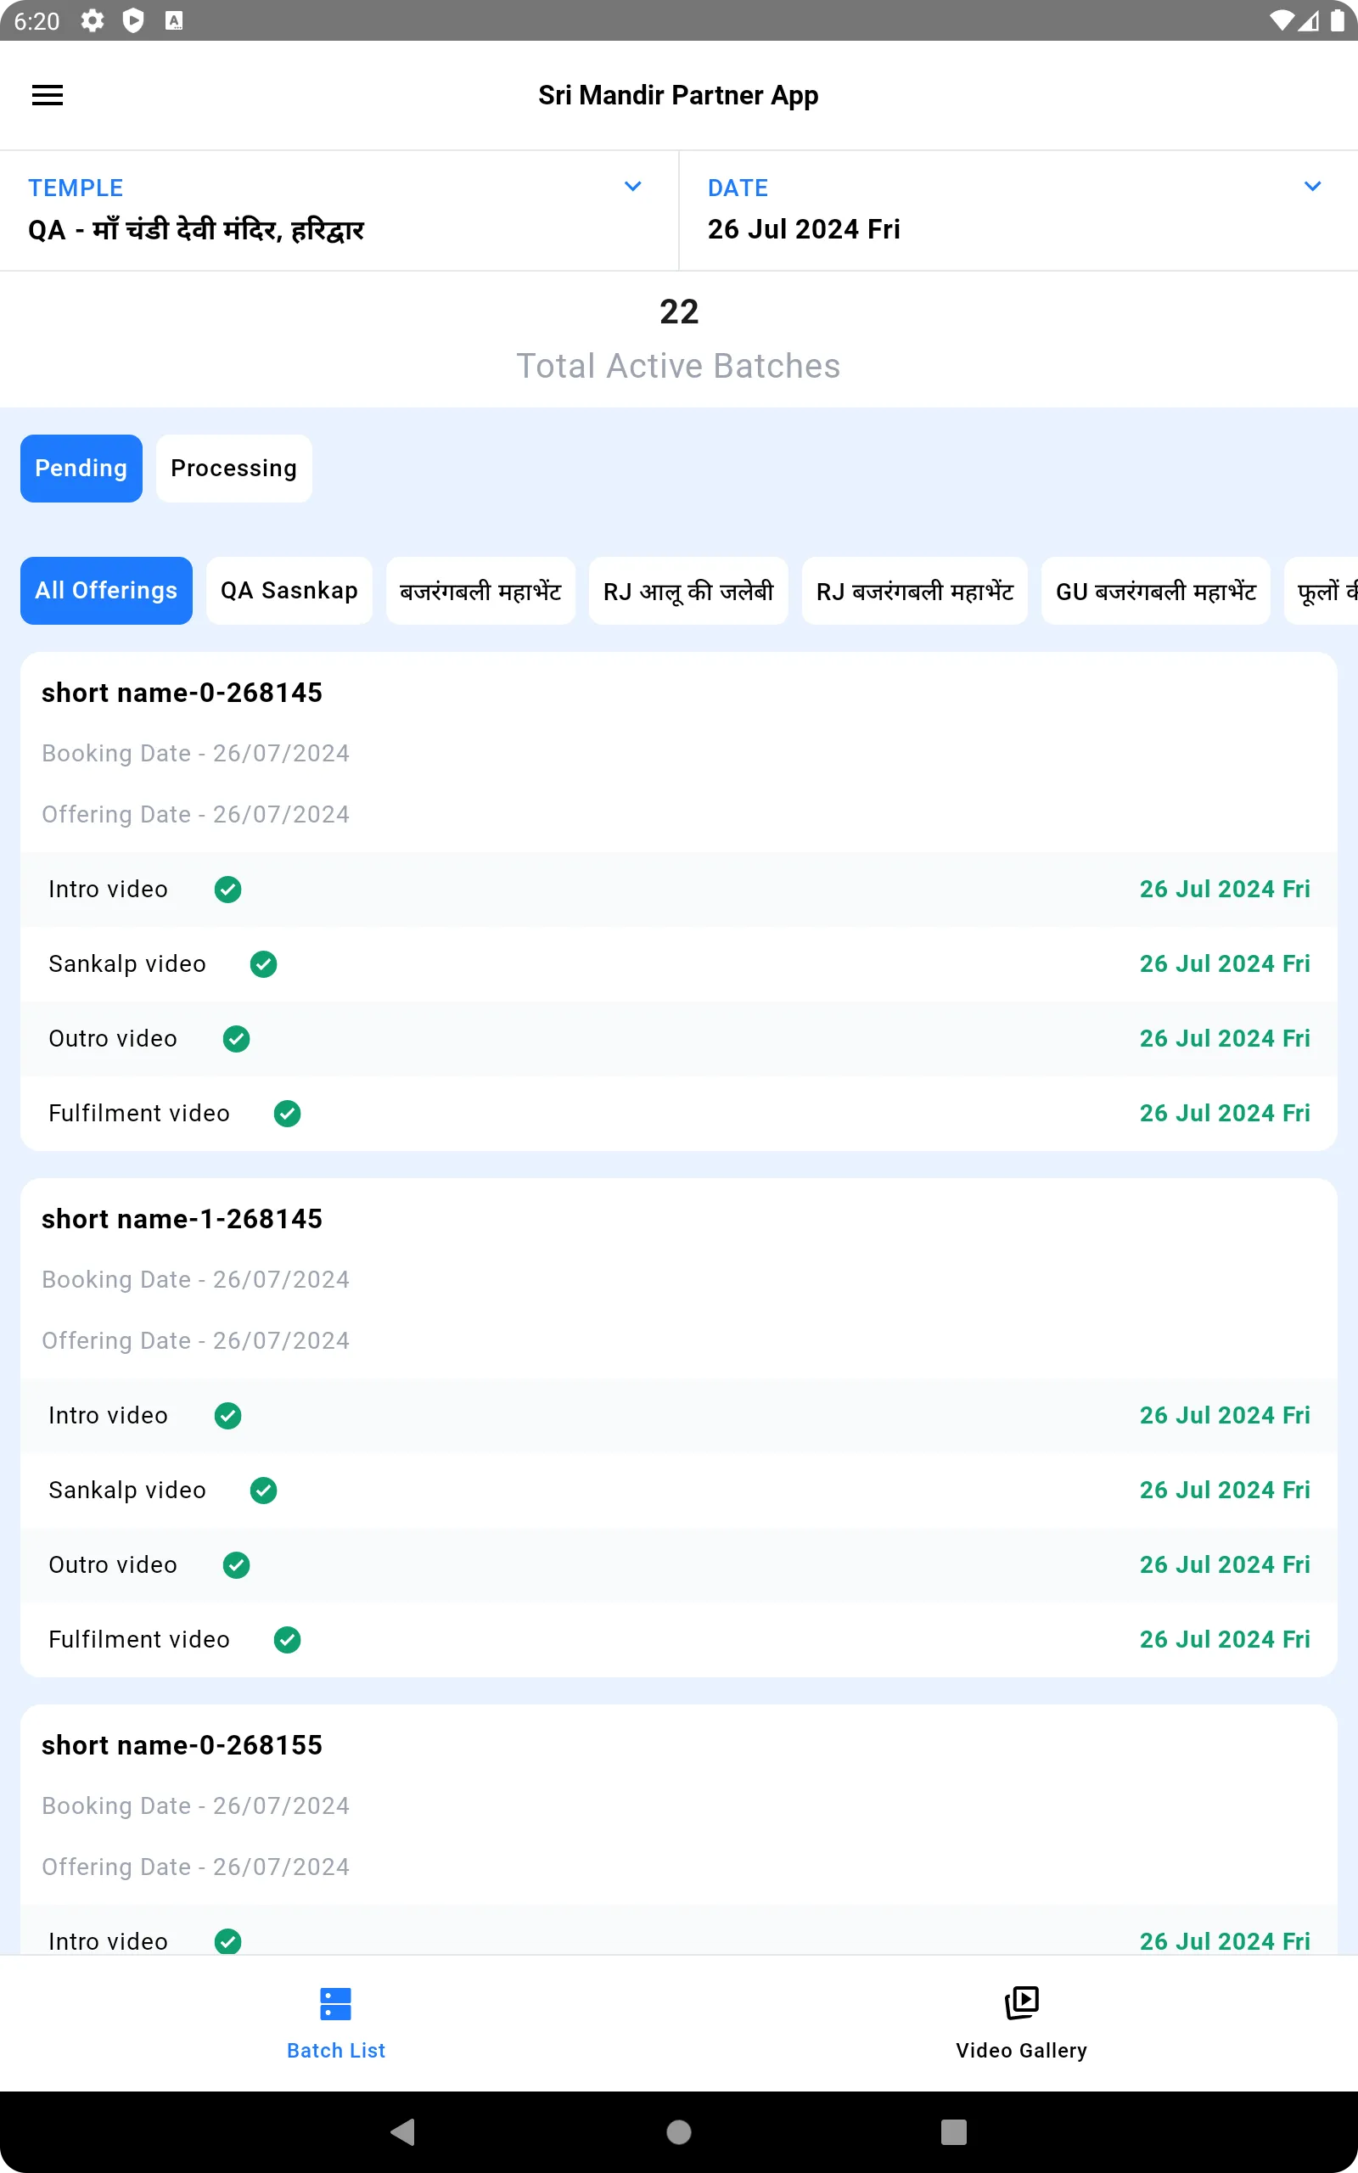Open the hamburger navigation menu
This screenshot has width=1358, height=2173.
[x=48, y=95]
